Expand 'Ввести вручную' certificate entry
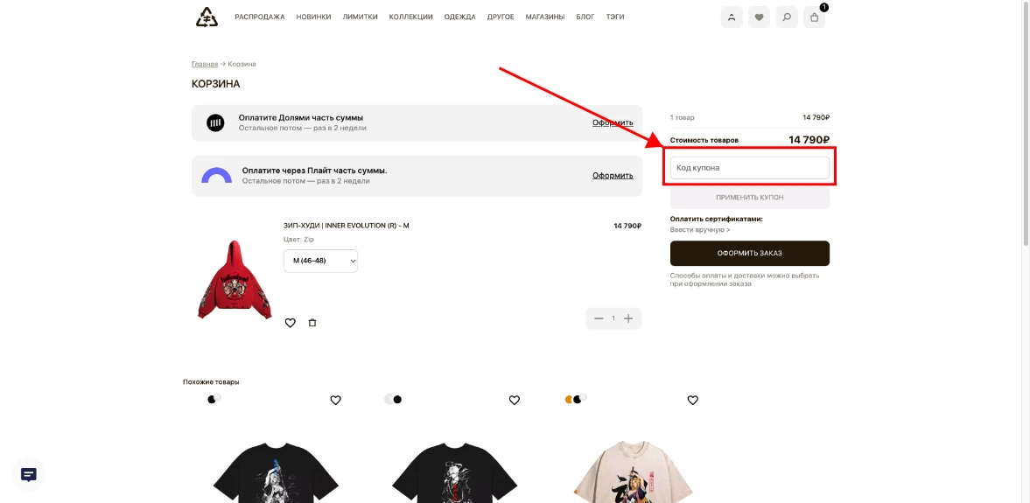 (x=700, y=230)
